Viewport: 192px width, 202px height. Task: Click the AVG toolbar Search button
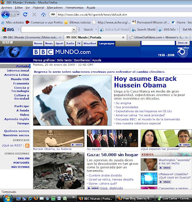click(x=88, y=30)
